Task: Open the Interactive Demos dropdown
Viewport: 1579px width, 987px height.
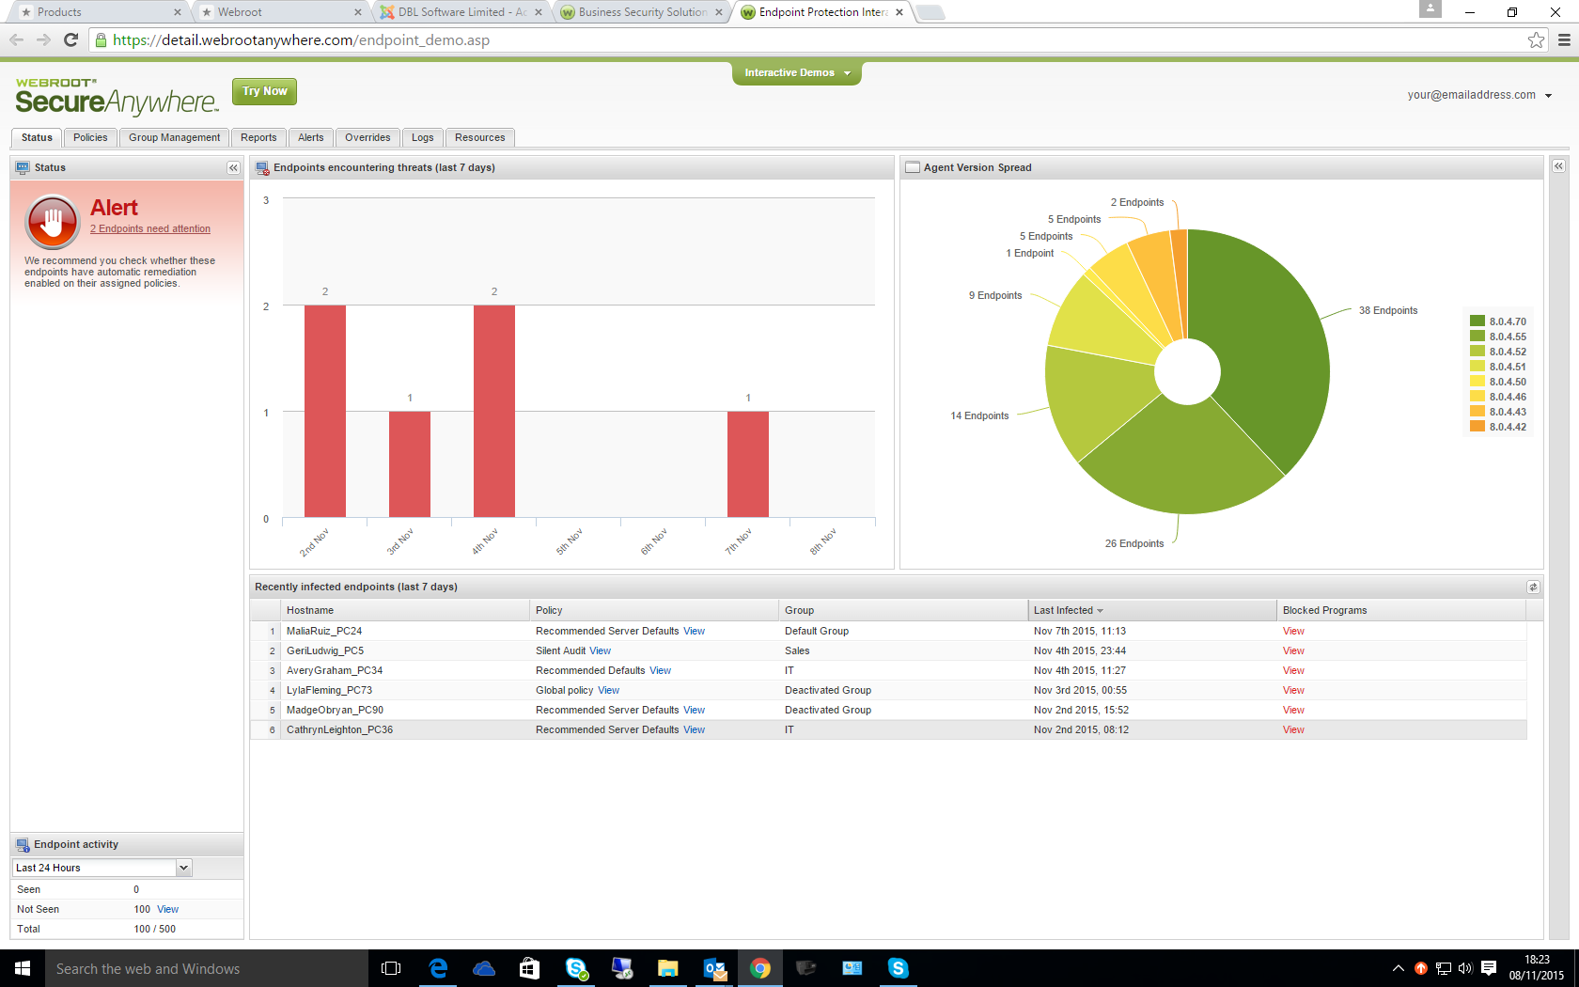Action: [x=797, y=72]
